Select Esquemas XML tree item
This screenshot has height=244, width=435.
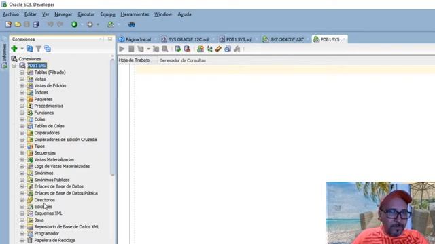coord(48,213)
